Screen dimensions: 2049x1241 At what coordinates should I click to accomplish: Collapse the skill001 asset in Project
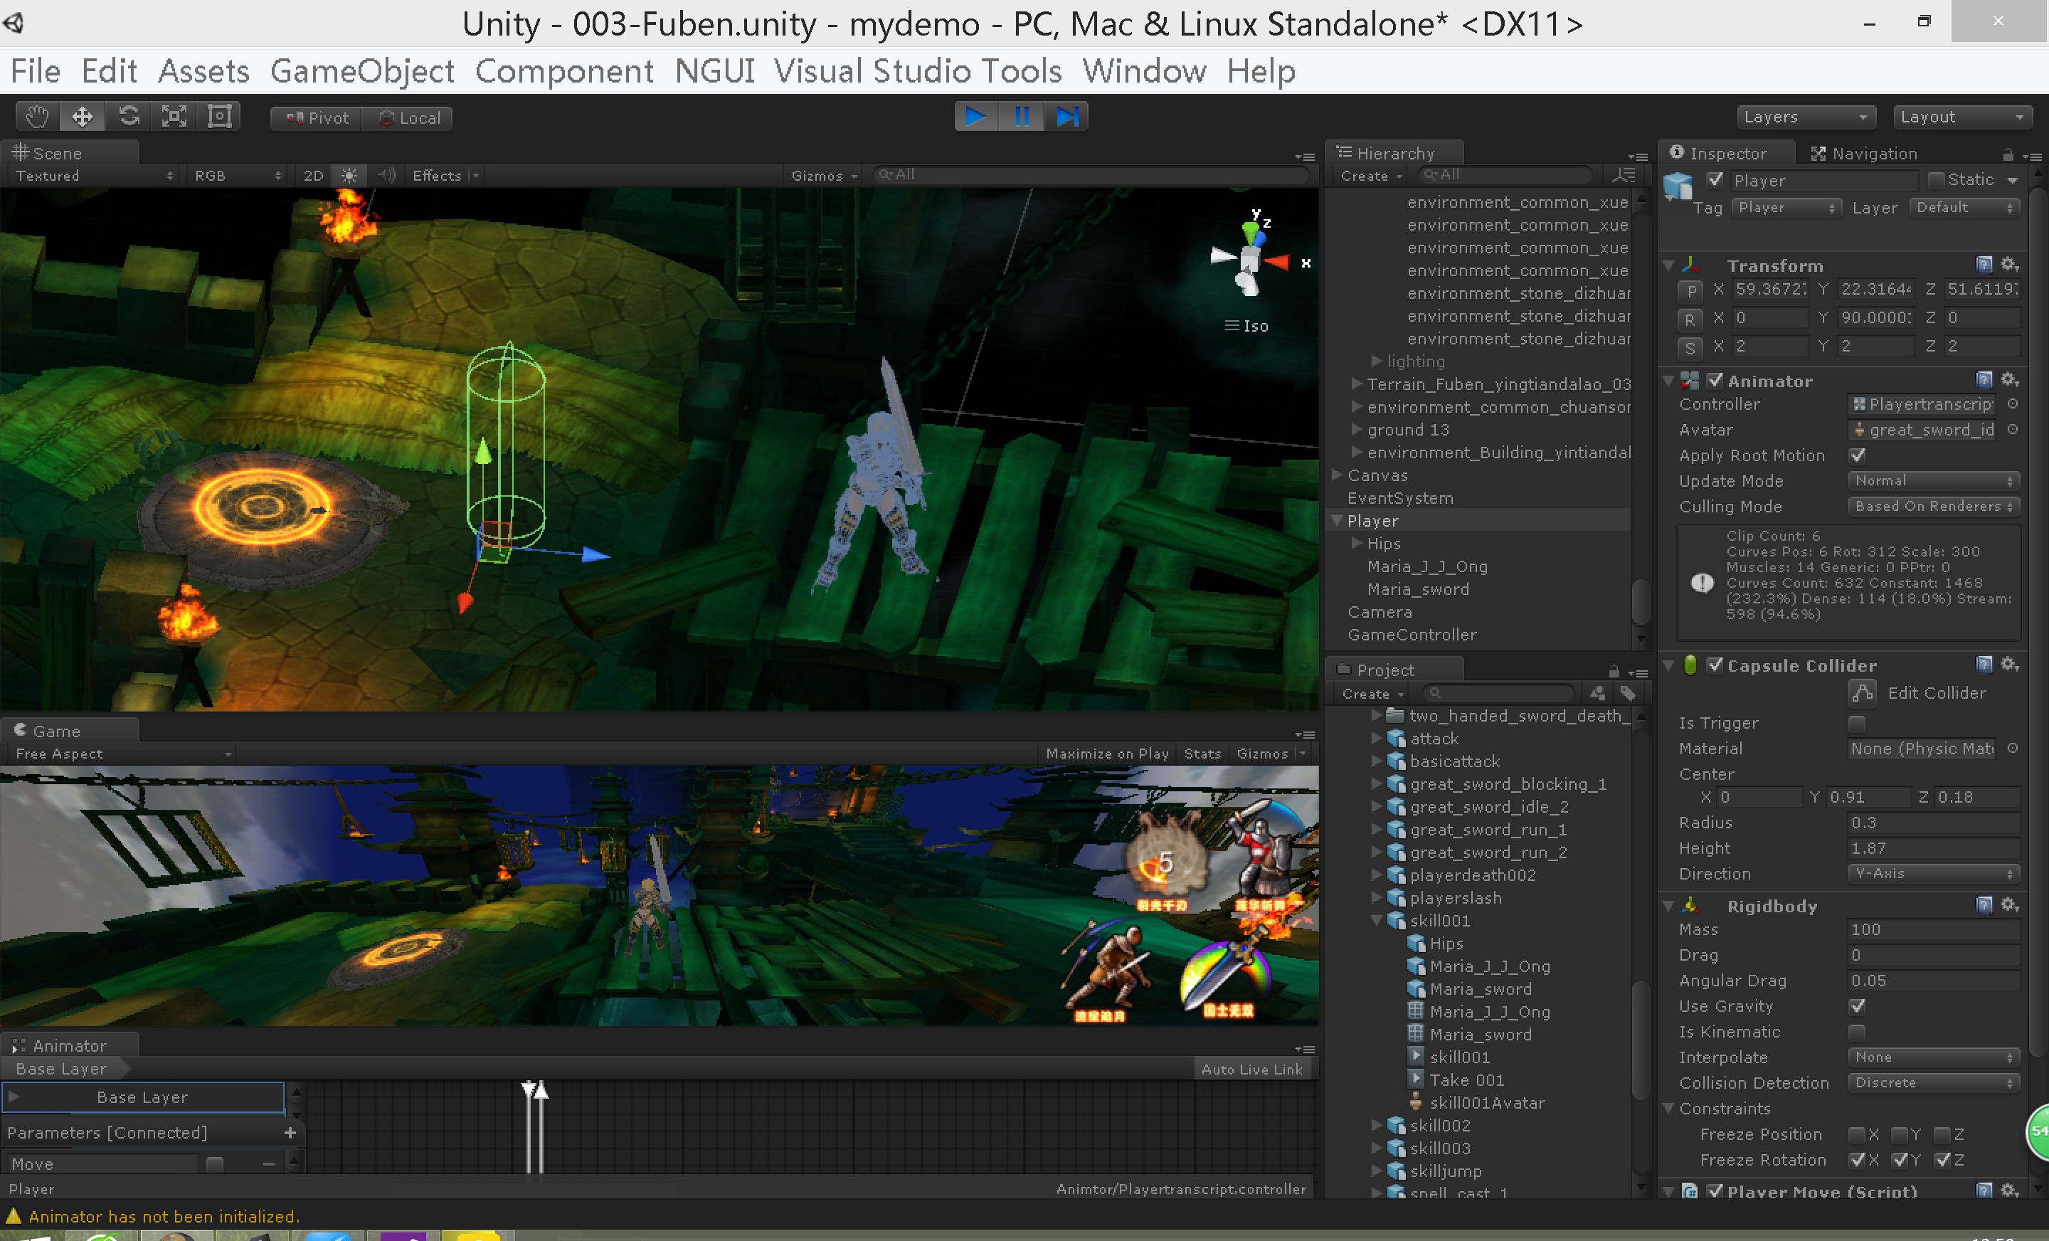coord(1376,921)
